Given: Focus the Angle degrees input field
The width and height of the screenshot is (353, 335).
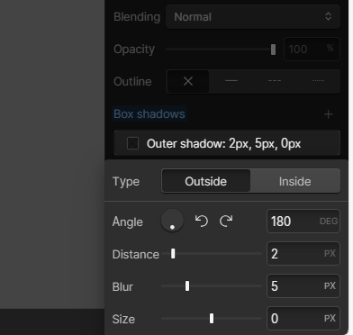Looking at the screenshot, I should pyautogui.click(x=303, y=222).
